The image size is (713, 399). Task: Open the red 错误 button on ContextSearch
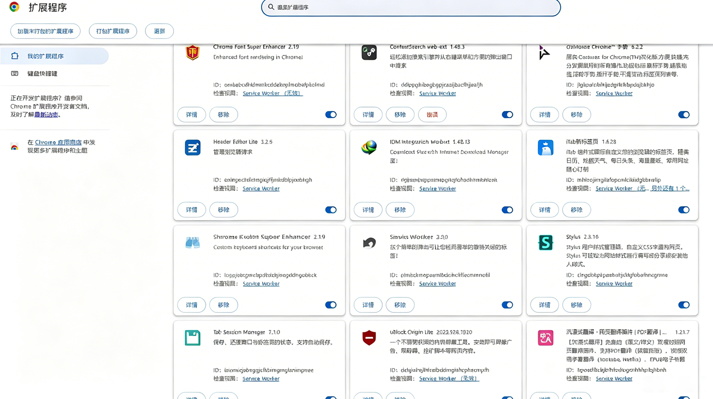coord(432,115)
